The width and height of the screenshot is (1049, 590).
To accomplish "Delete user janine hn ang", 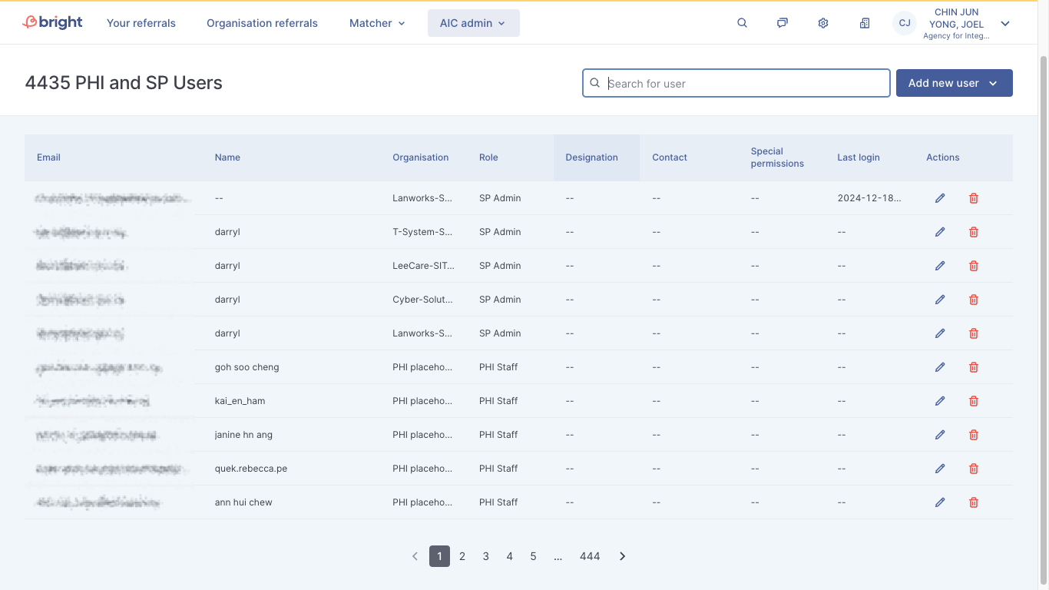I will (974, 435).
